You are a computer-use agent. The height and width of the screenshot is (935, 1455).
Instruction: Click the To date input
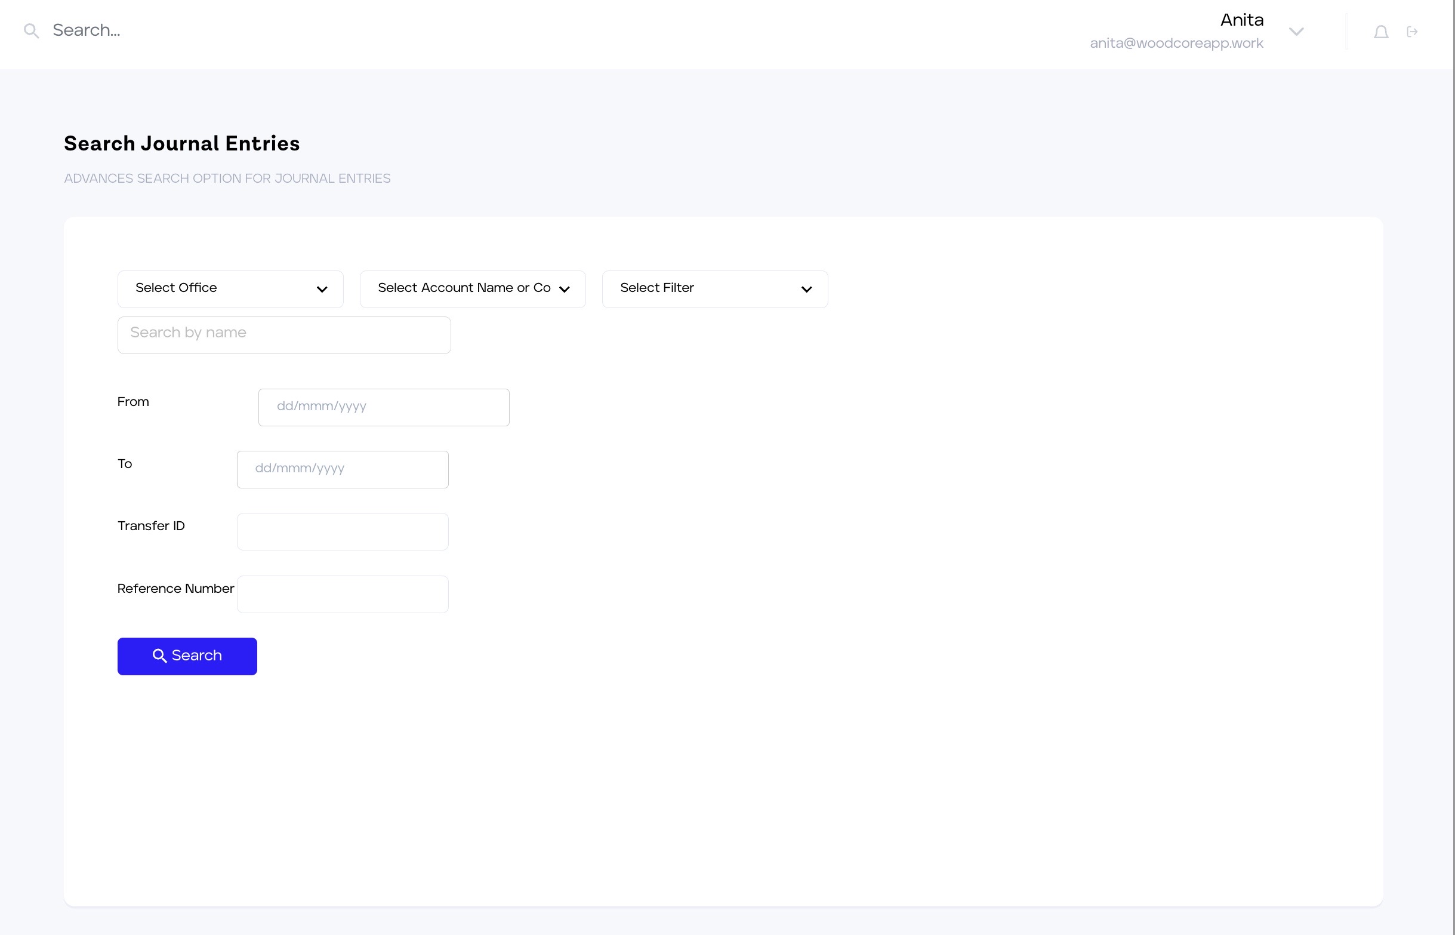(342, 469)
